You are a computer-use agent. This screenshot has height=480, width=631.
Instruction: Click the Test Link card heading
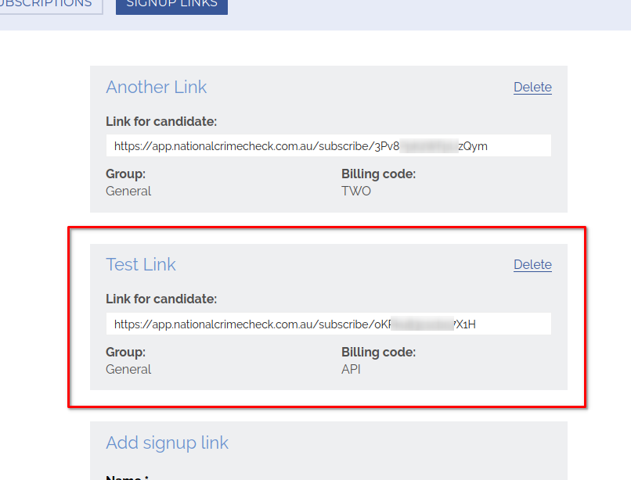(141, 264)
